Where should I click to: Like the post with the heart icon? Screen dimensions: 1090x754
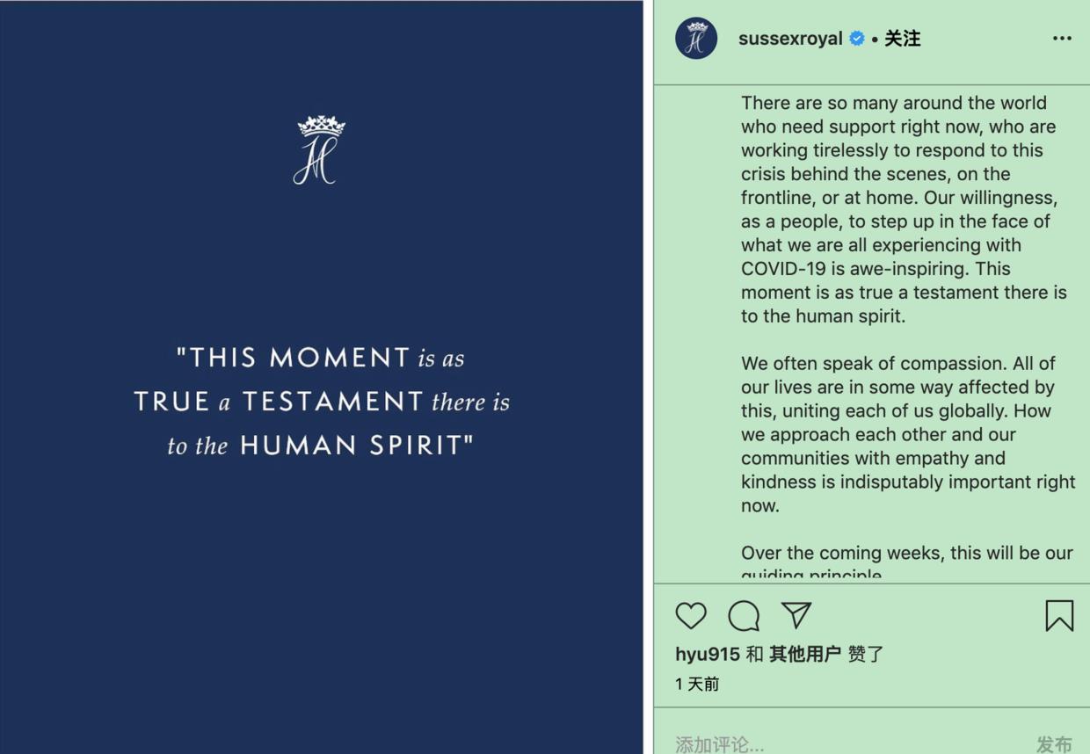pos(691,616)
